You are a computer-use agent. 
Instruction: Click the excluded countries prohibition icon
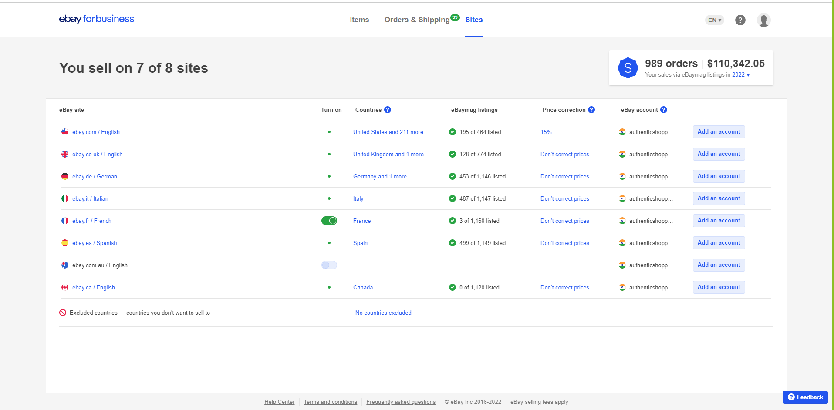pyautogui.click(x=63, y=313)
